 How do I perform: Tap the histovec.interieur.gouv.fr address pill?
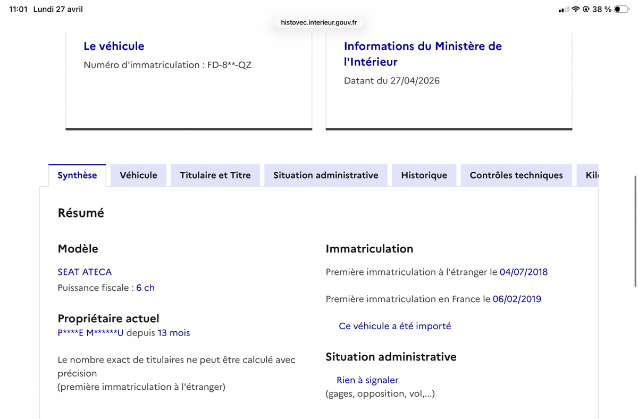[x=319, y=22]
